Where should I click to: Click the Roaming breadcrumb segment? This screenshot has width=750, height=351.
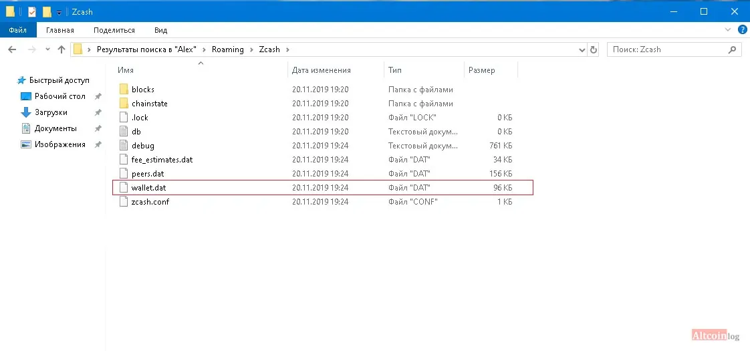[x=228, y=49]
